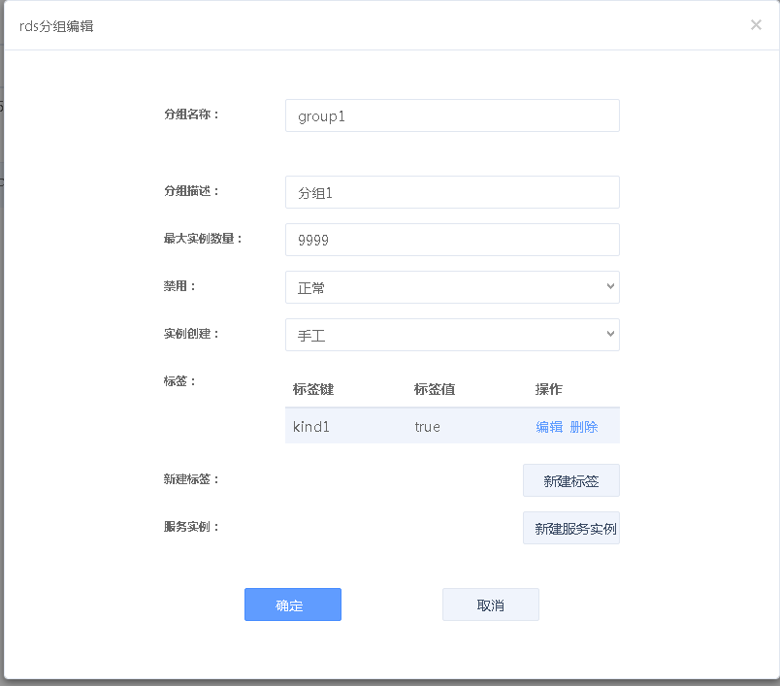Image resolution: width=780 pixels, height=686 pixels.
Task: Click the 标签值 column header
Action: pyautogui.click(x=435, y=389)
